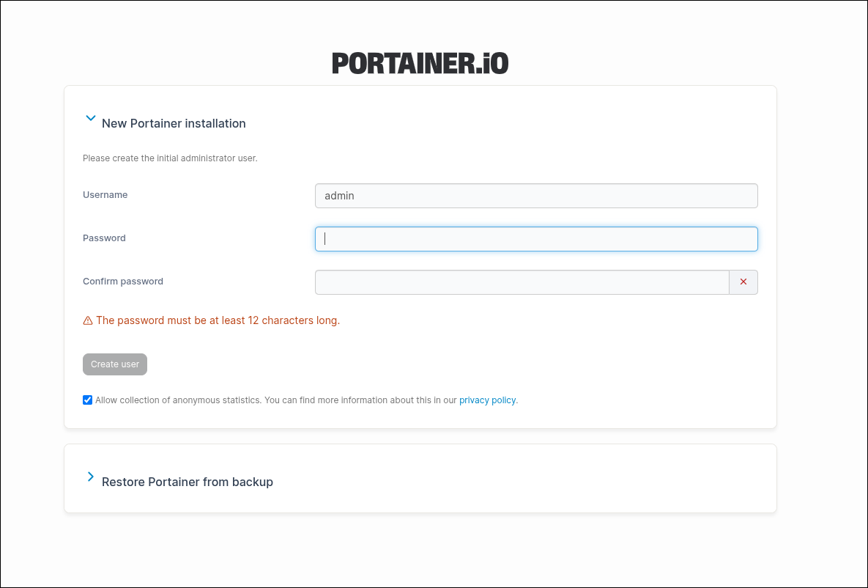Viewport: 868px width, 588px height.
Task: Open the privacy policy link
Action: click(487, 400)
